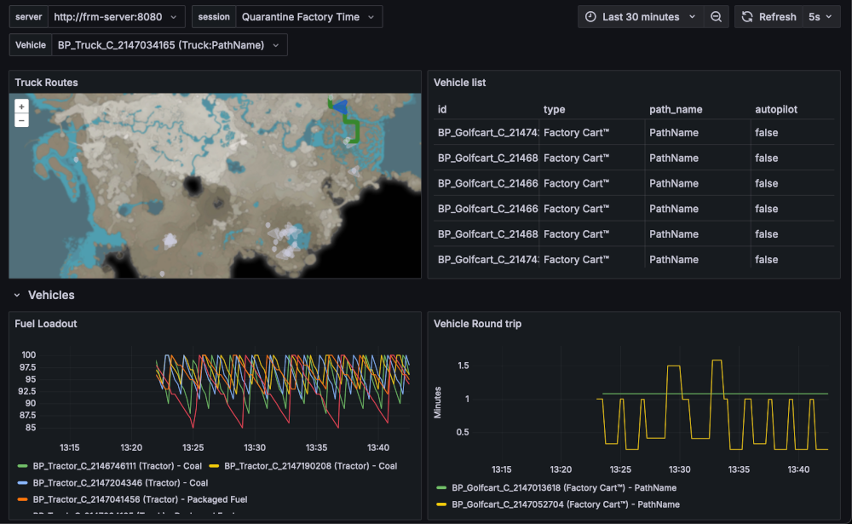
Task: Click the orange BP_Tractor_C_2147041456 legend color
Action: click(22, 499)
